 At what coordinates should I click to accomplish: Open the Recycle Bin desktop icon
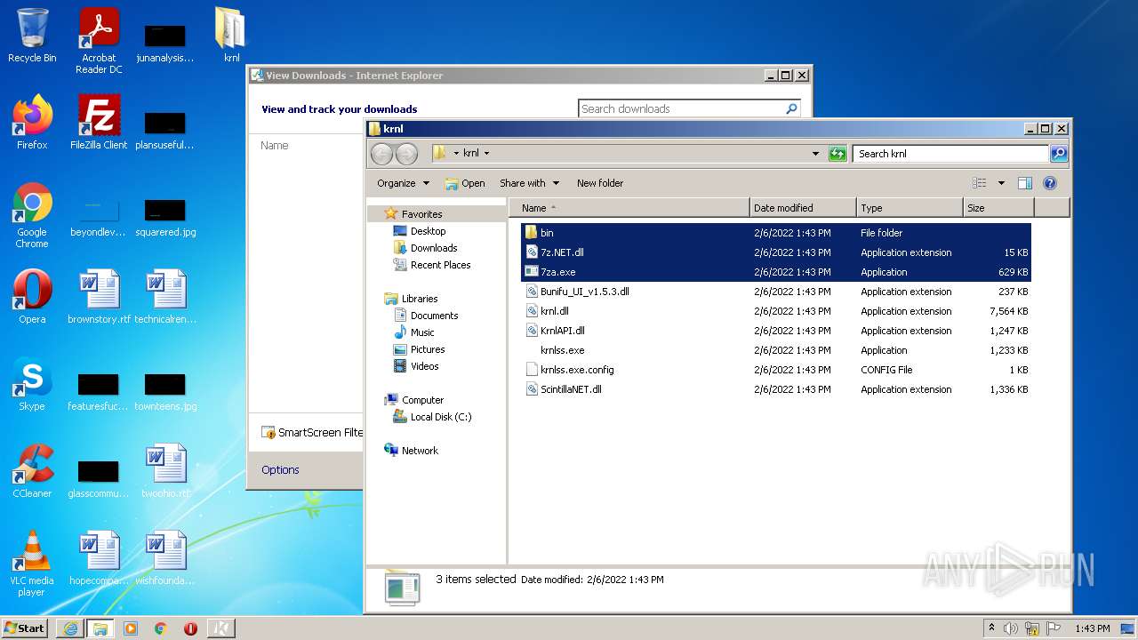tap(32, 36)
